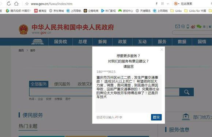This screenshot has width=212, height=137.
Task: Click the address bar URL www.gov.cn/fuwu/index.htm
Action: tap(52, 4)
